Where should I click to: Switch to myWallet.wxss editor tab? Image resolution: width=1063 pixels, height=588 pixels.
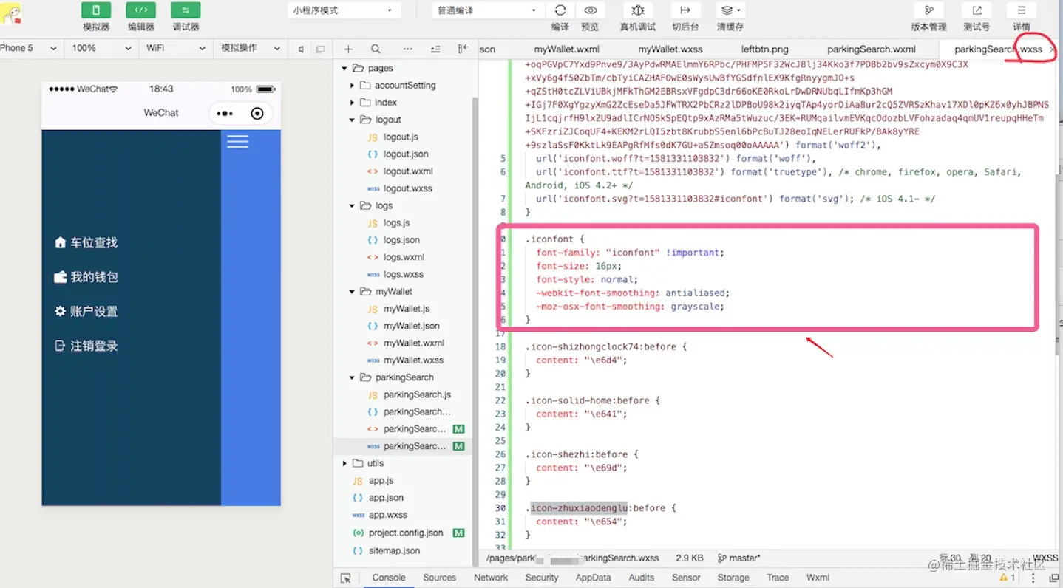pos(670,49)
